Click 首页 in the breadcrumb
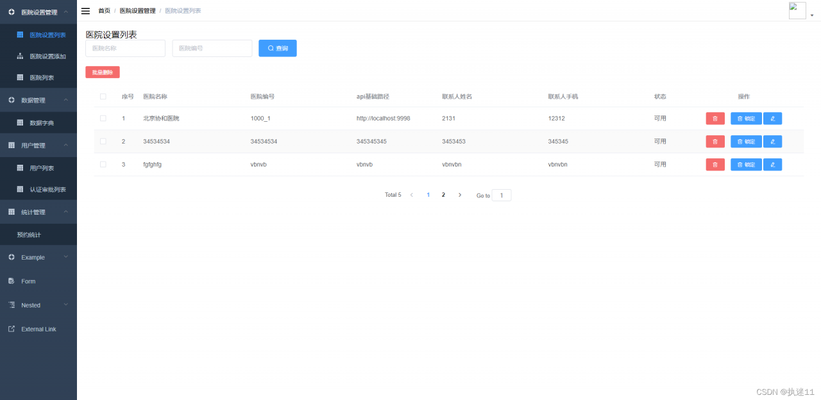821x400 pixels. (x=104, y=11)
